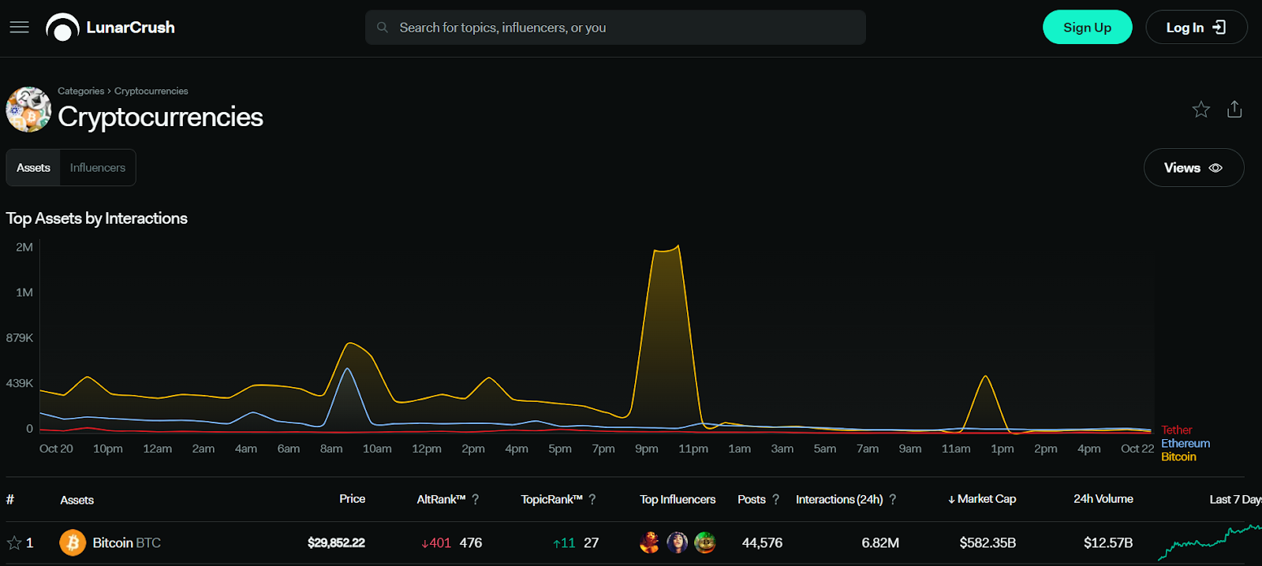The height and width of the screenshot is (566, 1262).
Task: Click the Last 7 Days column header
Action: point(1236,500)
